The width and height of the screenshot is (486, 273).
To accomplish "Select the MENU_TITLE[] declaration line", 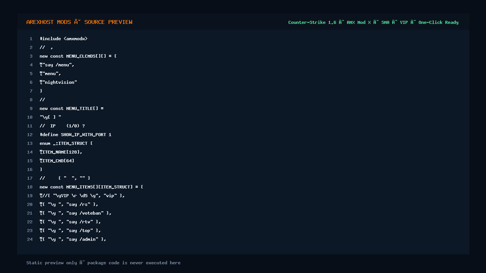I will point(71,108).
